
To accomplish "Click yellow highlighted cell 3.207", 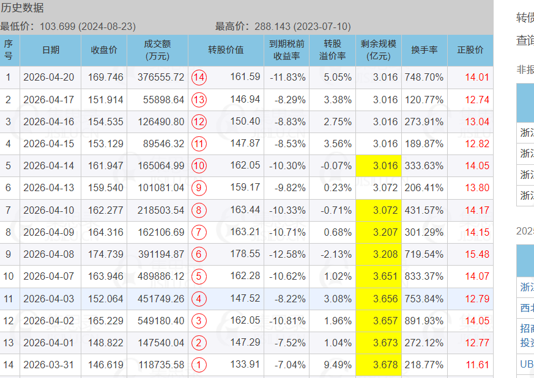I will point(378,233).
